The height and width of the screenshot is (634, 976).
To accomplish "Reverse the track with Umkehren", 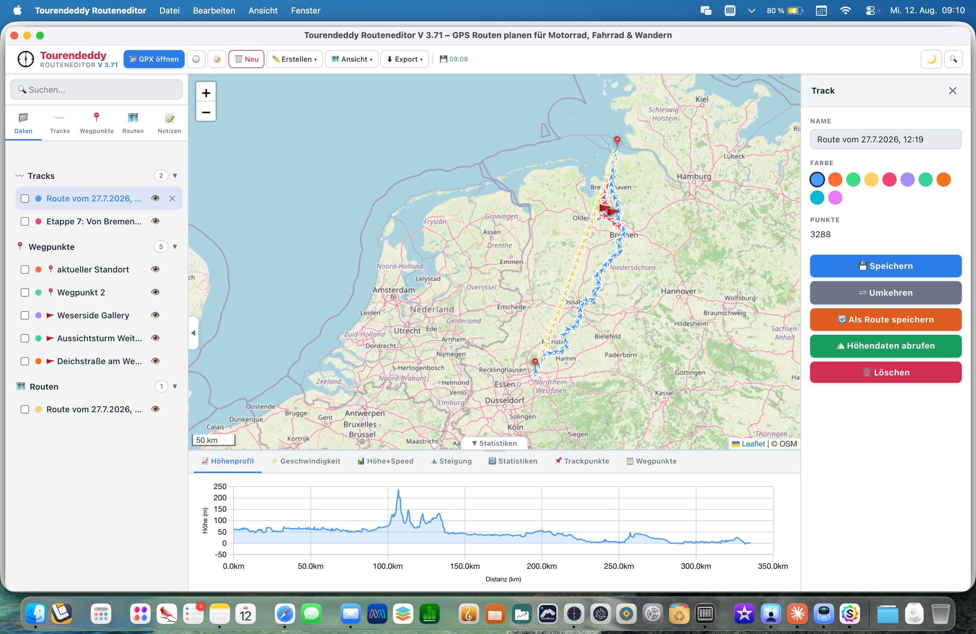I will pyautogui.click(x=885, y=292).
